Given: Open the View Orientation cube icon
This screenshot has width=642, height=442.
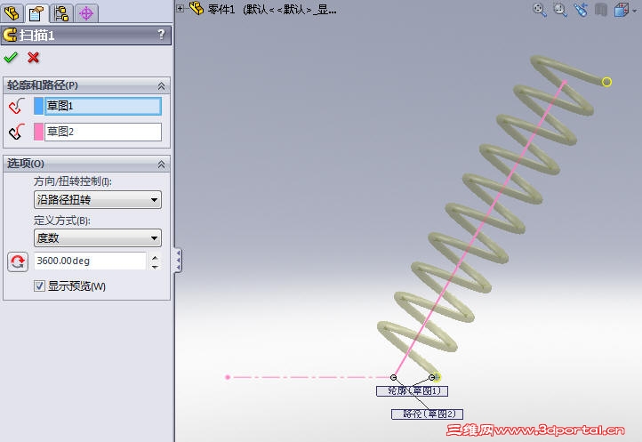Looking at the screenshot, I should [x=622, y=10].
